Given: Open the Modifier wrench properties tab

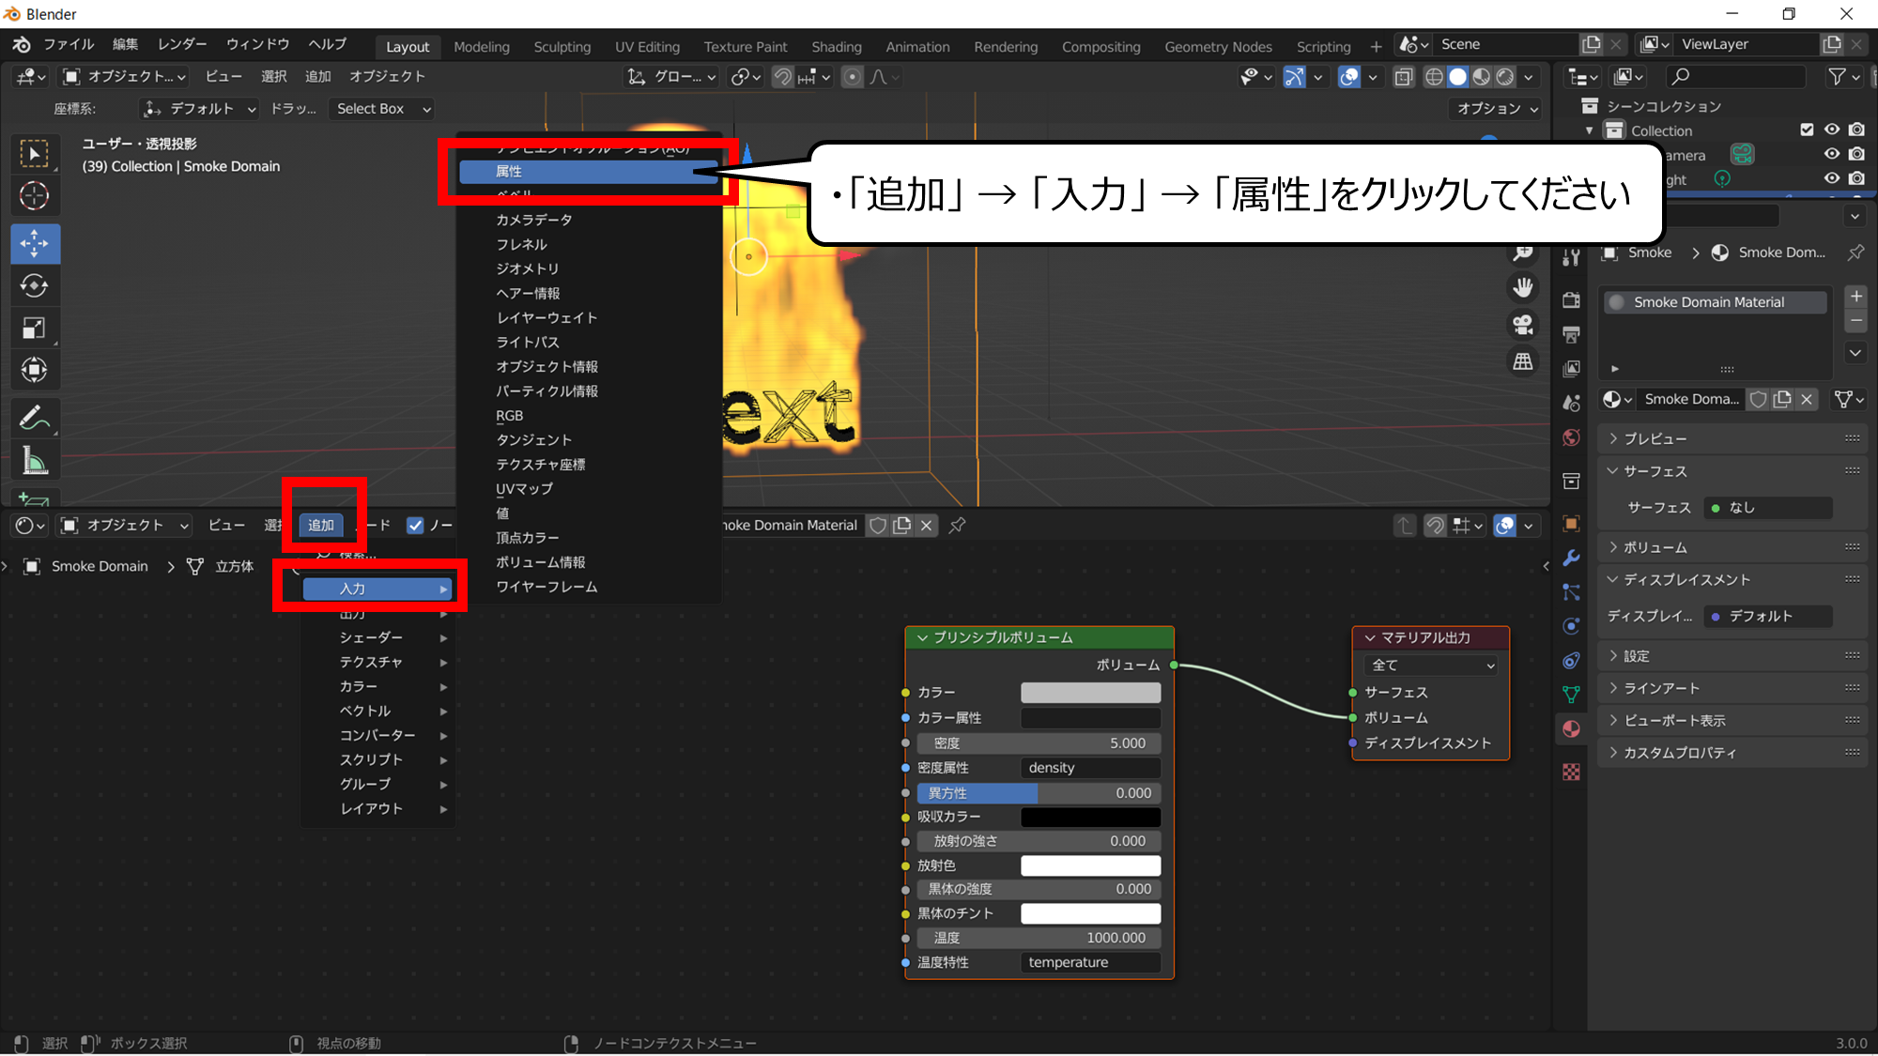Looking at the screenshot, I should coord(1571,558).
